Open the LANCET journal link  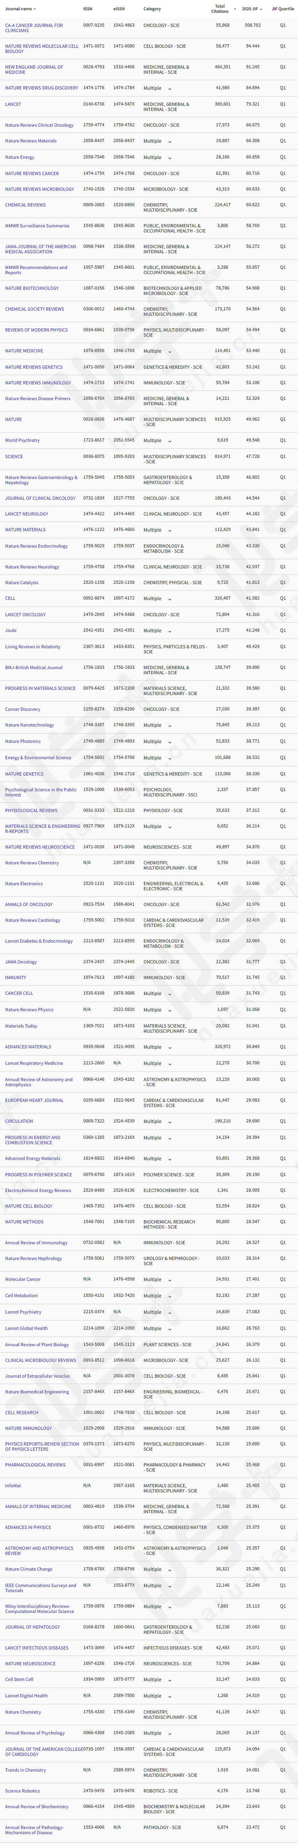point(13,104)
